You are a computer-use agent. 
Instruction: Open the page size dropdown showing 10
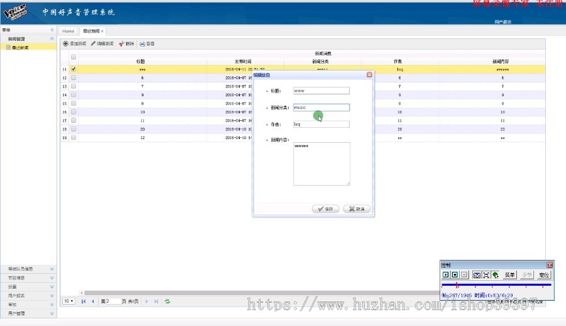click(69, 301)
